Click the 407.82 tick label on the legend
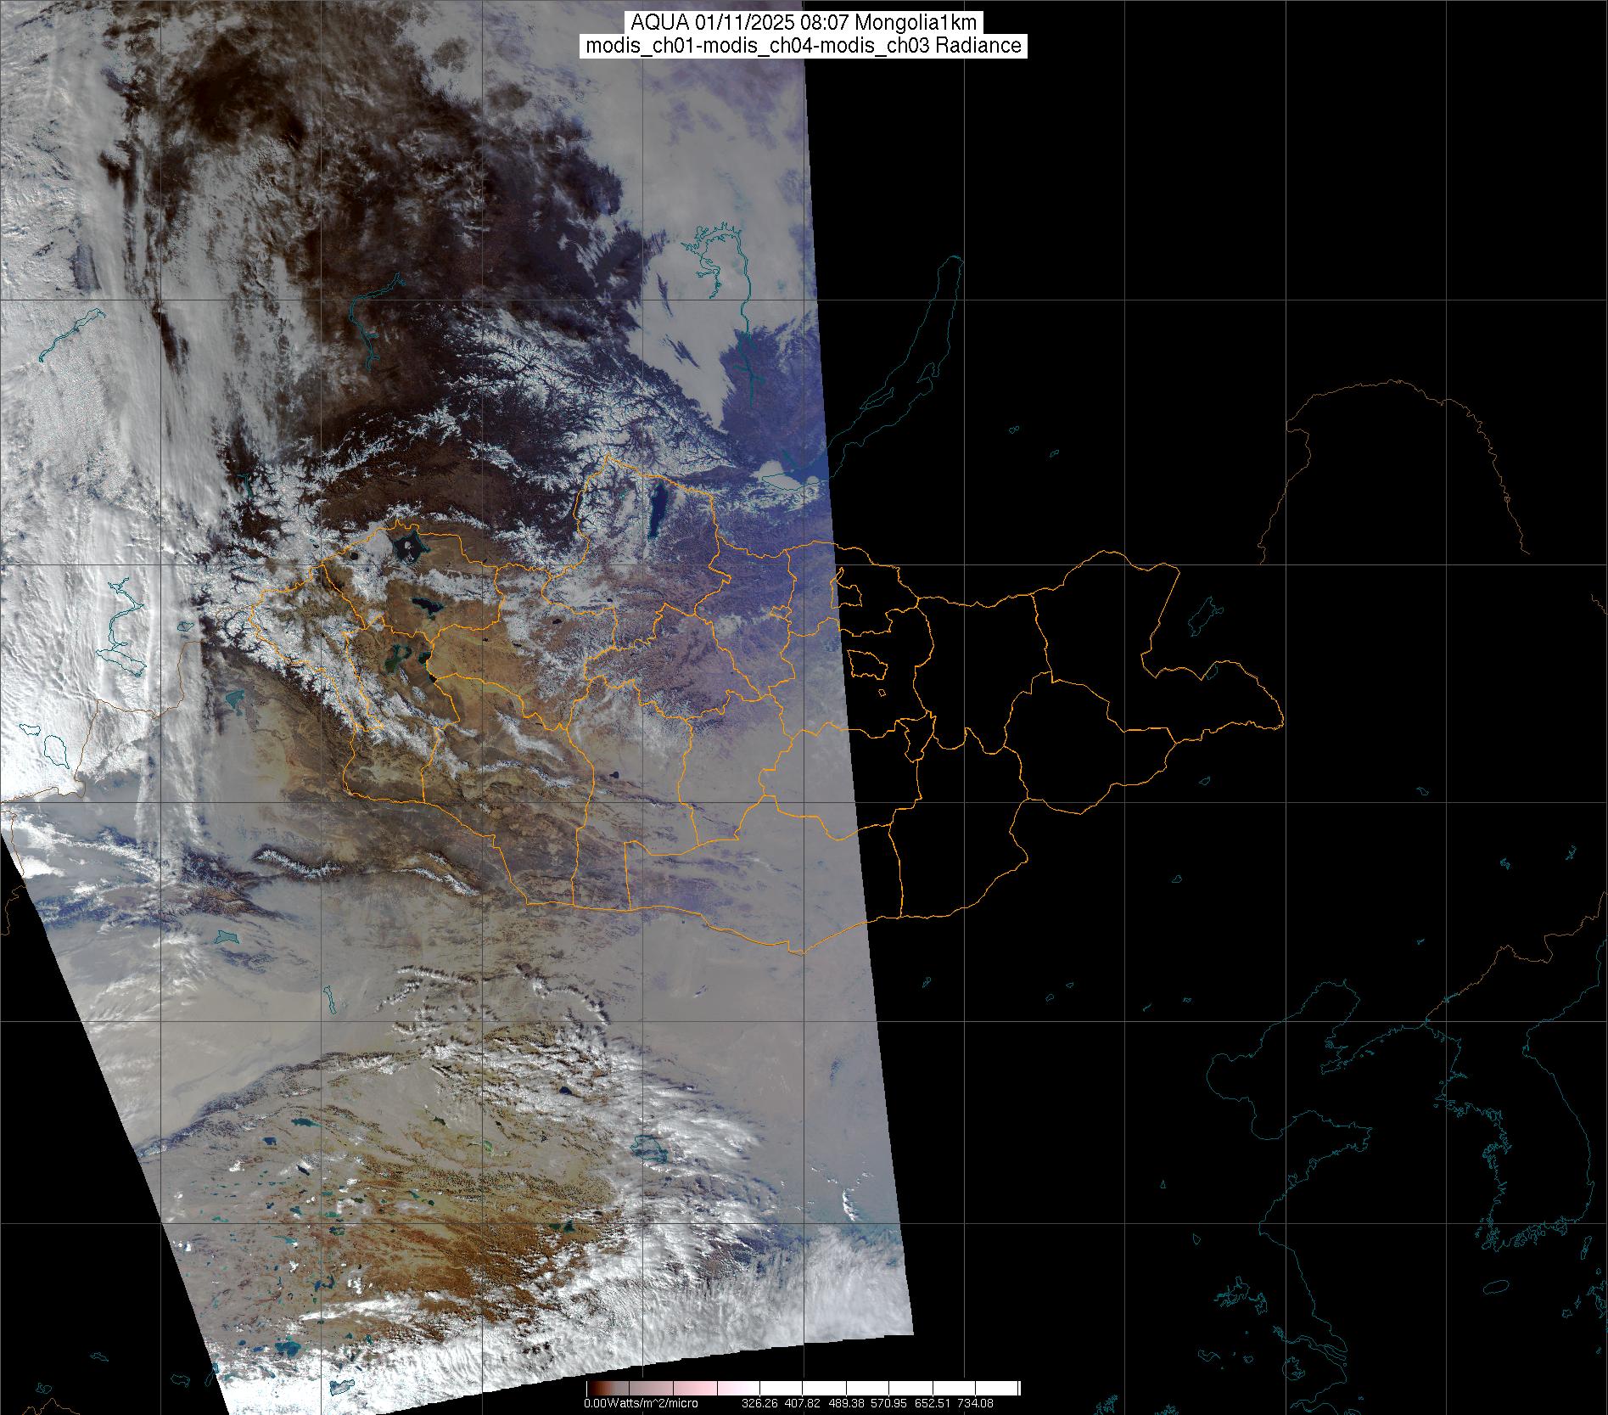The width and height of the screenshot is (1608, 1415). point(802,1403)
